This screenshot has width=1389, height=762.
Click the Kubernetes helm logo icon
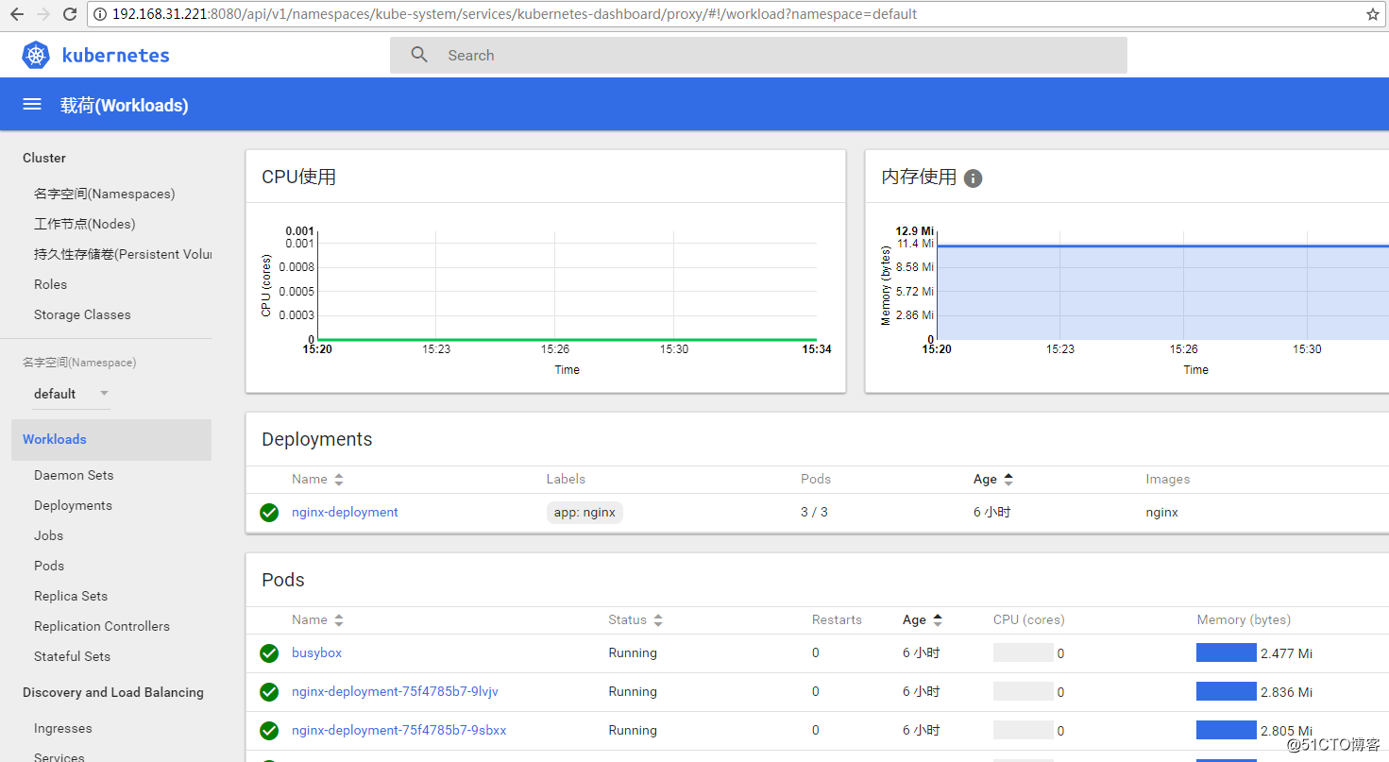[x=36, y=55]
